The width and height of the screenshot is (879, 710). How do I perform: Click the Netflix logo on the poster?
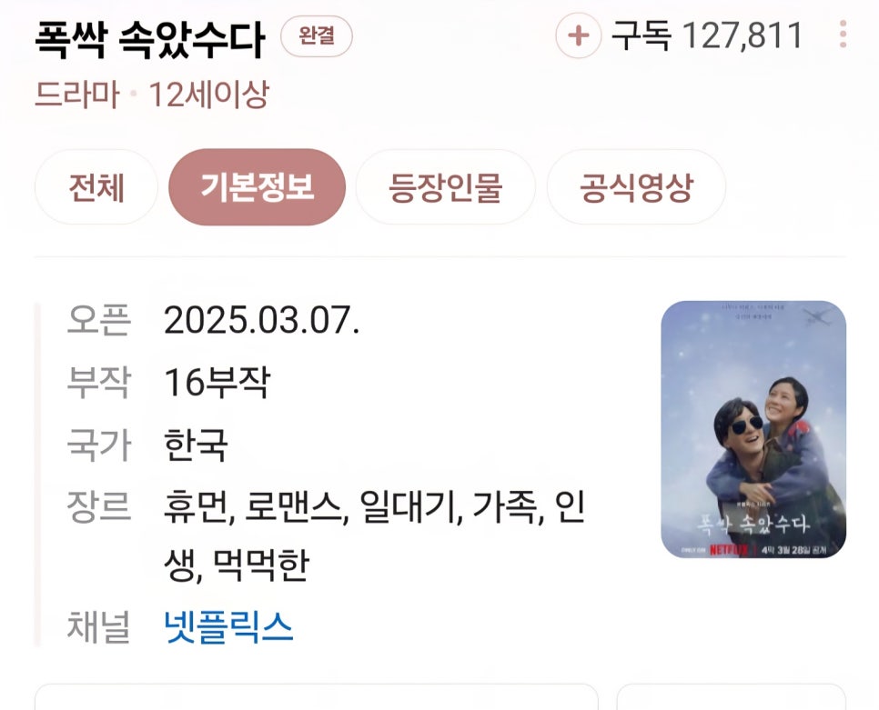pyautogui.click(x=728, y=549)
